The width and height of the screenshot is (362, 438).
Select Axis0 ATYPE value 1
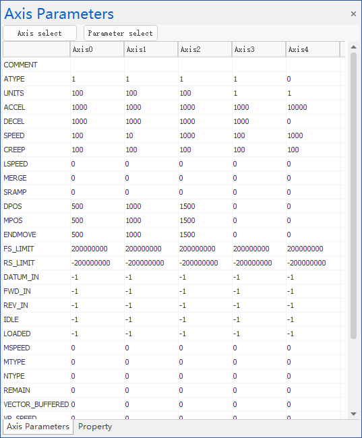[x=73, y=79]
